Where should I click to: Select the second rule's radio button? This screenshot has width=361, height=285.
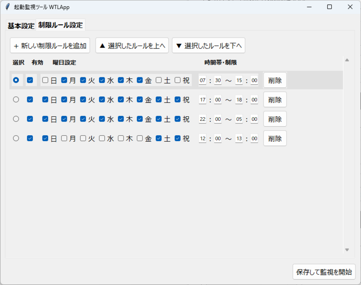[x=16, y=100]
